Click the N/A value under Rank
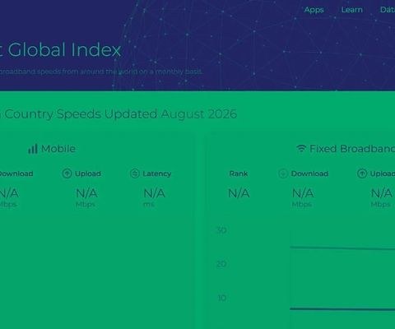The image size is (395, 329). pyautogui.click(x=239, y=193)
